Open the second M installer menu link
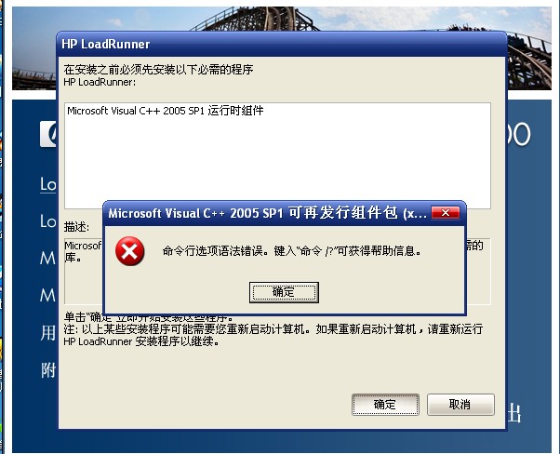Screen dimensions: 560x454 coord(47,295)
